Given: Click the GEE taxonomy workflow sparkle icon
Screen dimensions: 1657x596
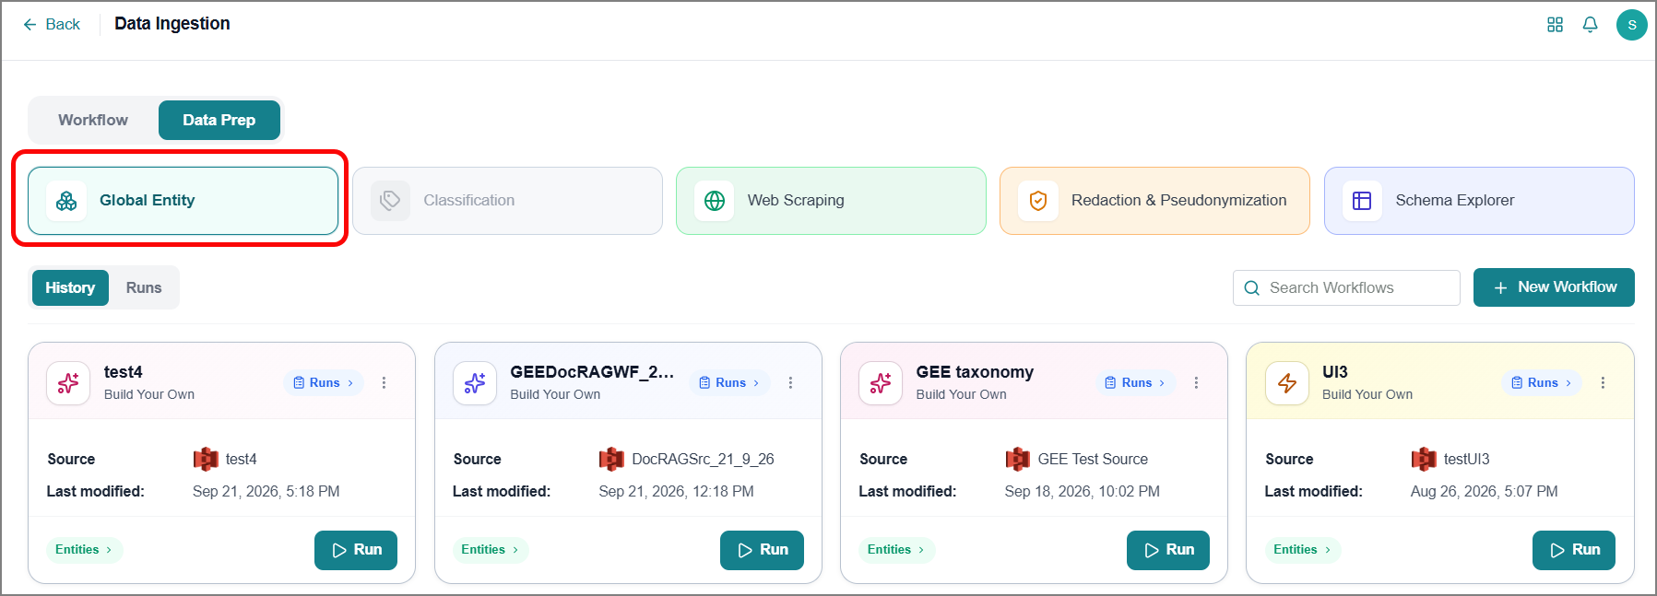Looking at the screenshot, I should coord(881,383).
